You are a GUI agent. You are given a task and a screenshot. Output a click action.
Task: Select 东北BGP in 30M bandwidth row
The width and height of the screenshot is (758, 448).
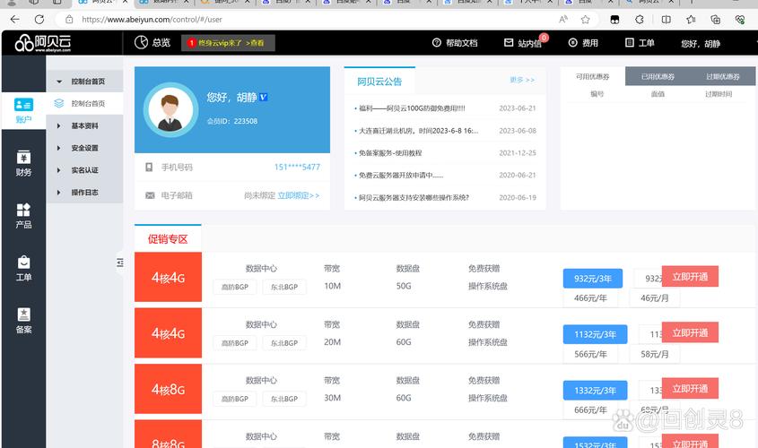coord(284,399)
